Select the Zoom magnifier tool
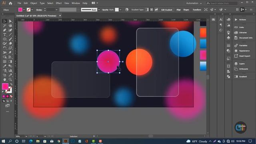Viewport: 256px width, 144px height. (x=10, y=80)
